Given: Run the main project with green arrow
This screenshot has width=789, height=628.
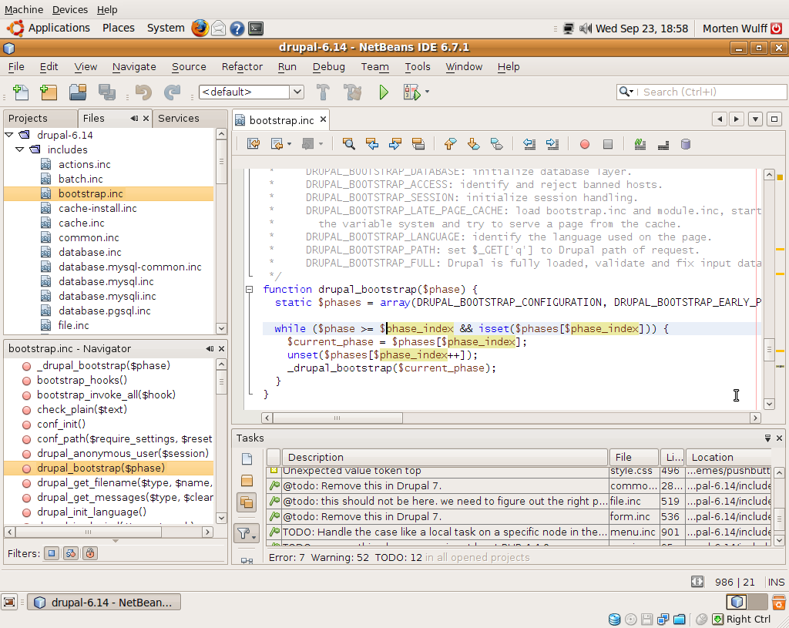Looking at the screenshot, I should tap(384, 92).
